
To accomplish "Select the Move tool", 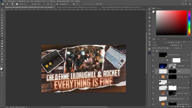I will [2, 10].
